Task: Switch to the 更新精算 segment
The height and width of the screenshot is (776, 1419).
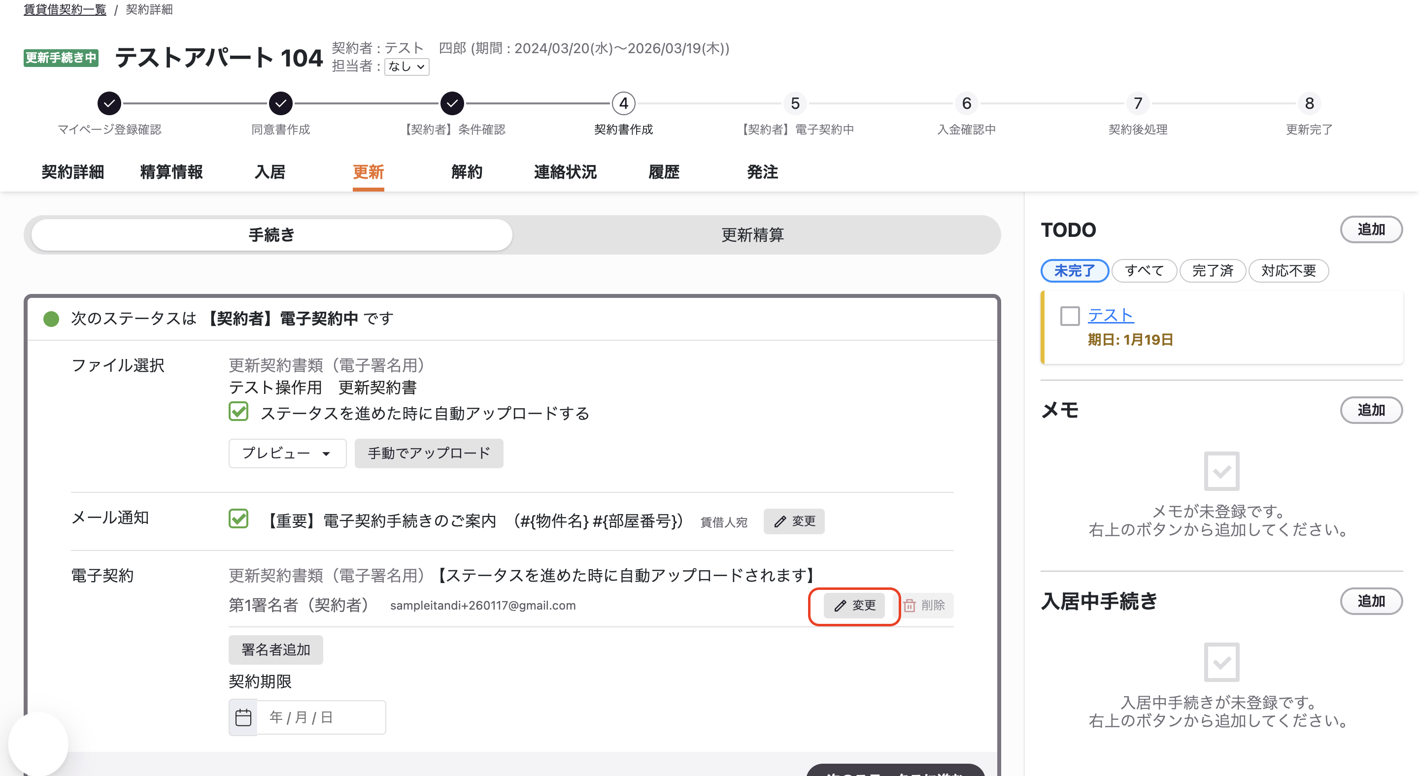Action: click(752, 235)
